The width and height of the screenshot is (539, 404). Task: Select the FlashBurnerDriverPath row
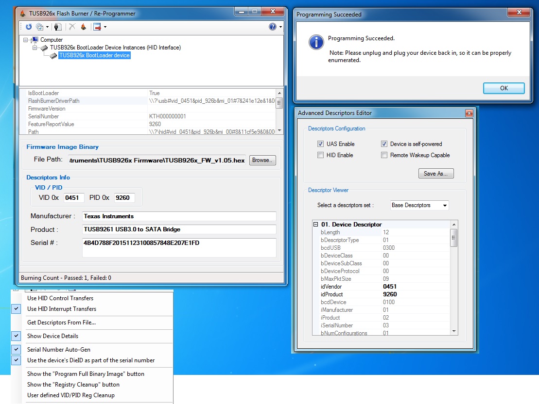pos(148,101)
